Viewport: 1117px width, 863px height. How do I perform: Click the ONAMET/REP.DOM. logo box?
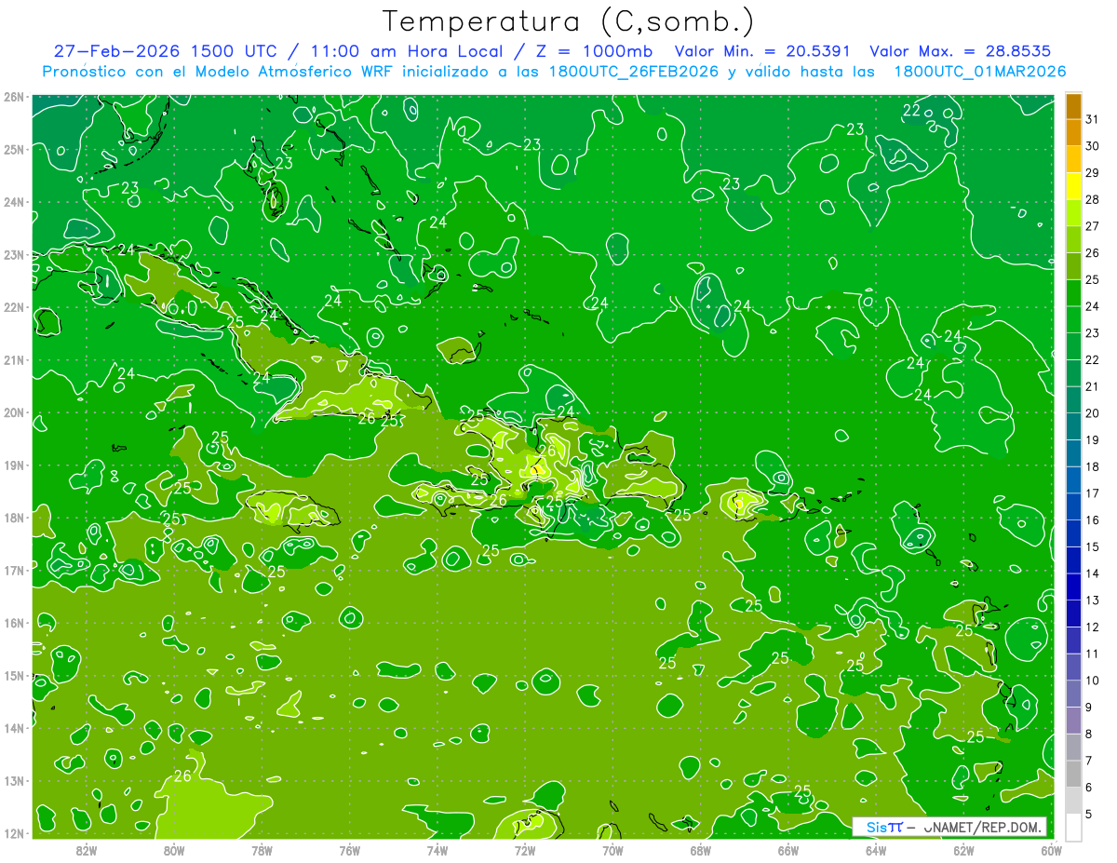pyautogui.click(x=949, y=827)
